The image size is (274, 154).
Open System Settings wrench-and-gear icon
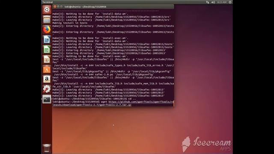click(x=47, y=89)
